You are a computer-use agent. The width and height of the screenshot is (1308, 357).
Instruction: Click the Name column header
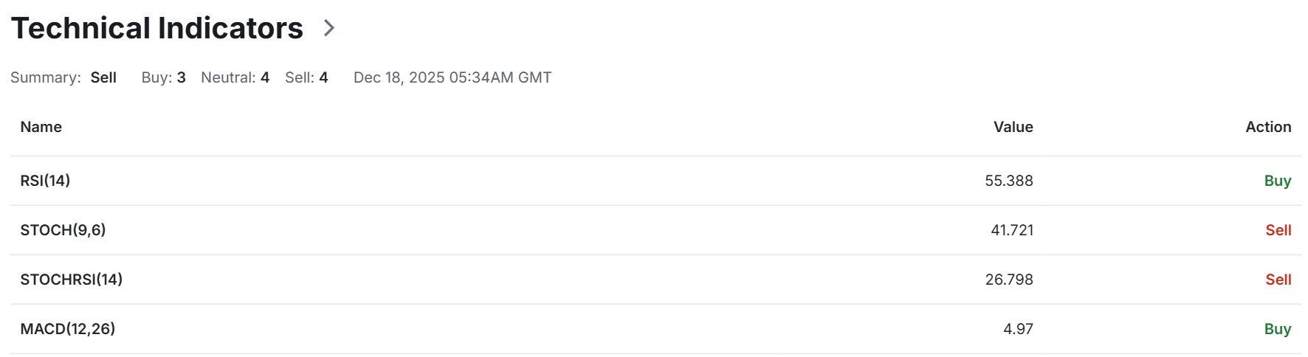(x=41, y=127)
